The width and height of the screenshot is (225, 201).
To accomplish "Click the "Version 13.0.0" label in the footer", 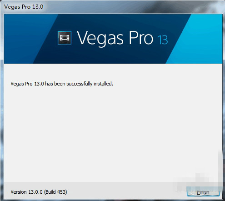I will [x=26, y=192].
